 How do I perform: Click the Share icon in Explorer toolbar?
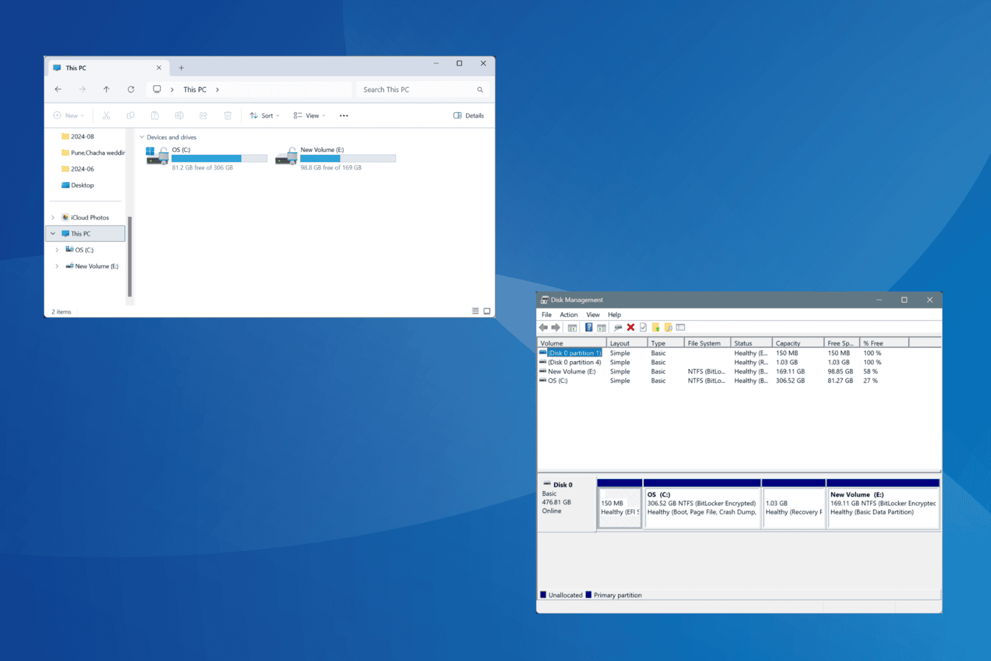coord(203,116)
